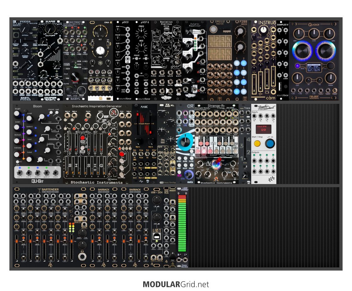Click the Basimilus Iteritas Alia title text
The height and width of the screenshot is (291, 352).
(166, 24)
